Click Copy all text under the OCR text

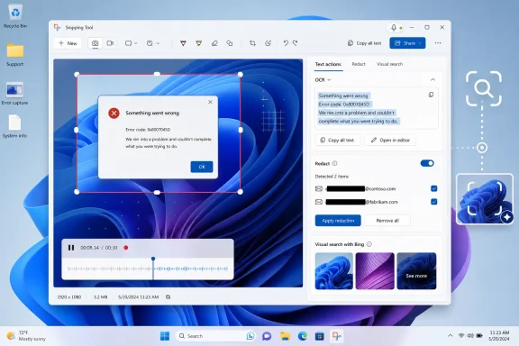point(337,140)
